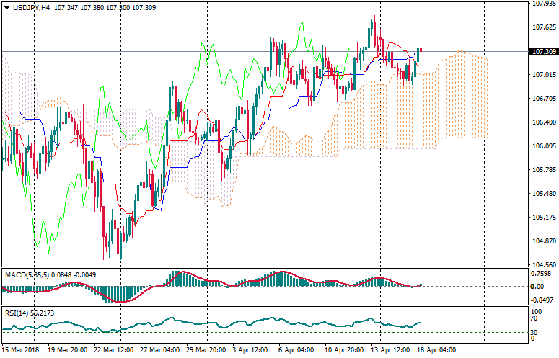Click the 106.095 price axis label

point(542,146)
